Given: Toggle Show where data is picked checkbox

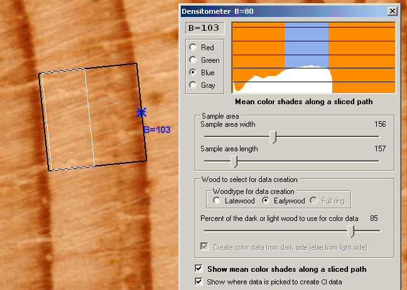Looking at the screenshot, I should 199,281.
